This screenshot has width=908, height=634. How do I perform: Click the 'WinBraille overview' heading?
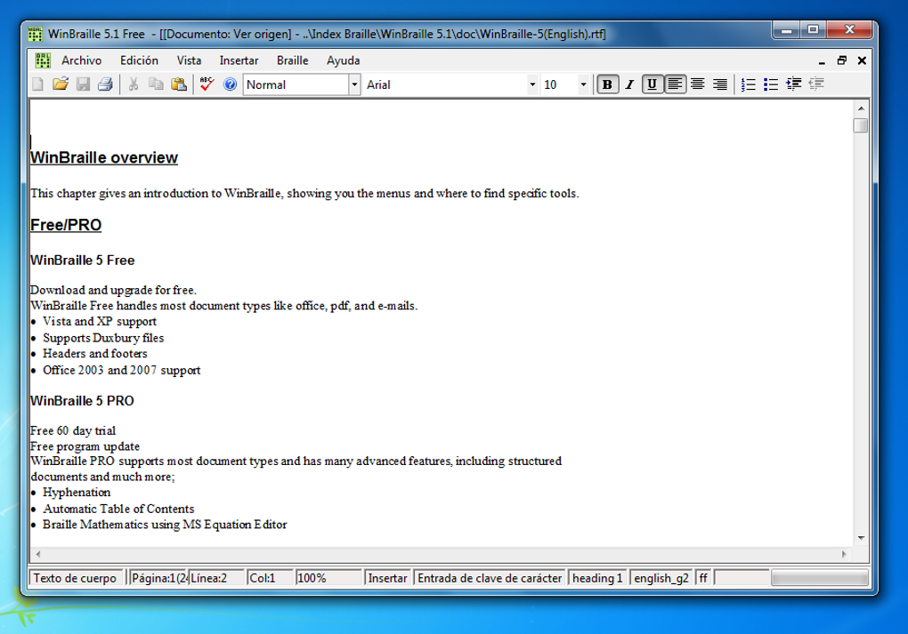(x=103, y=158)
